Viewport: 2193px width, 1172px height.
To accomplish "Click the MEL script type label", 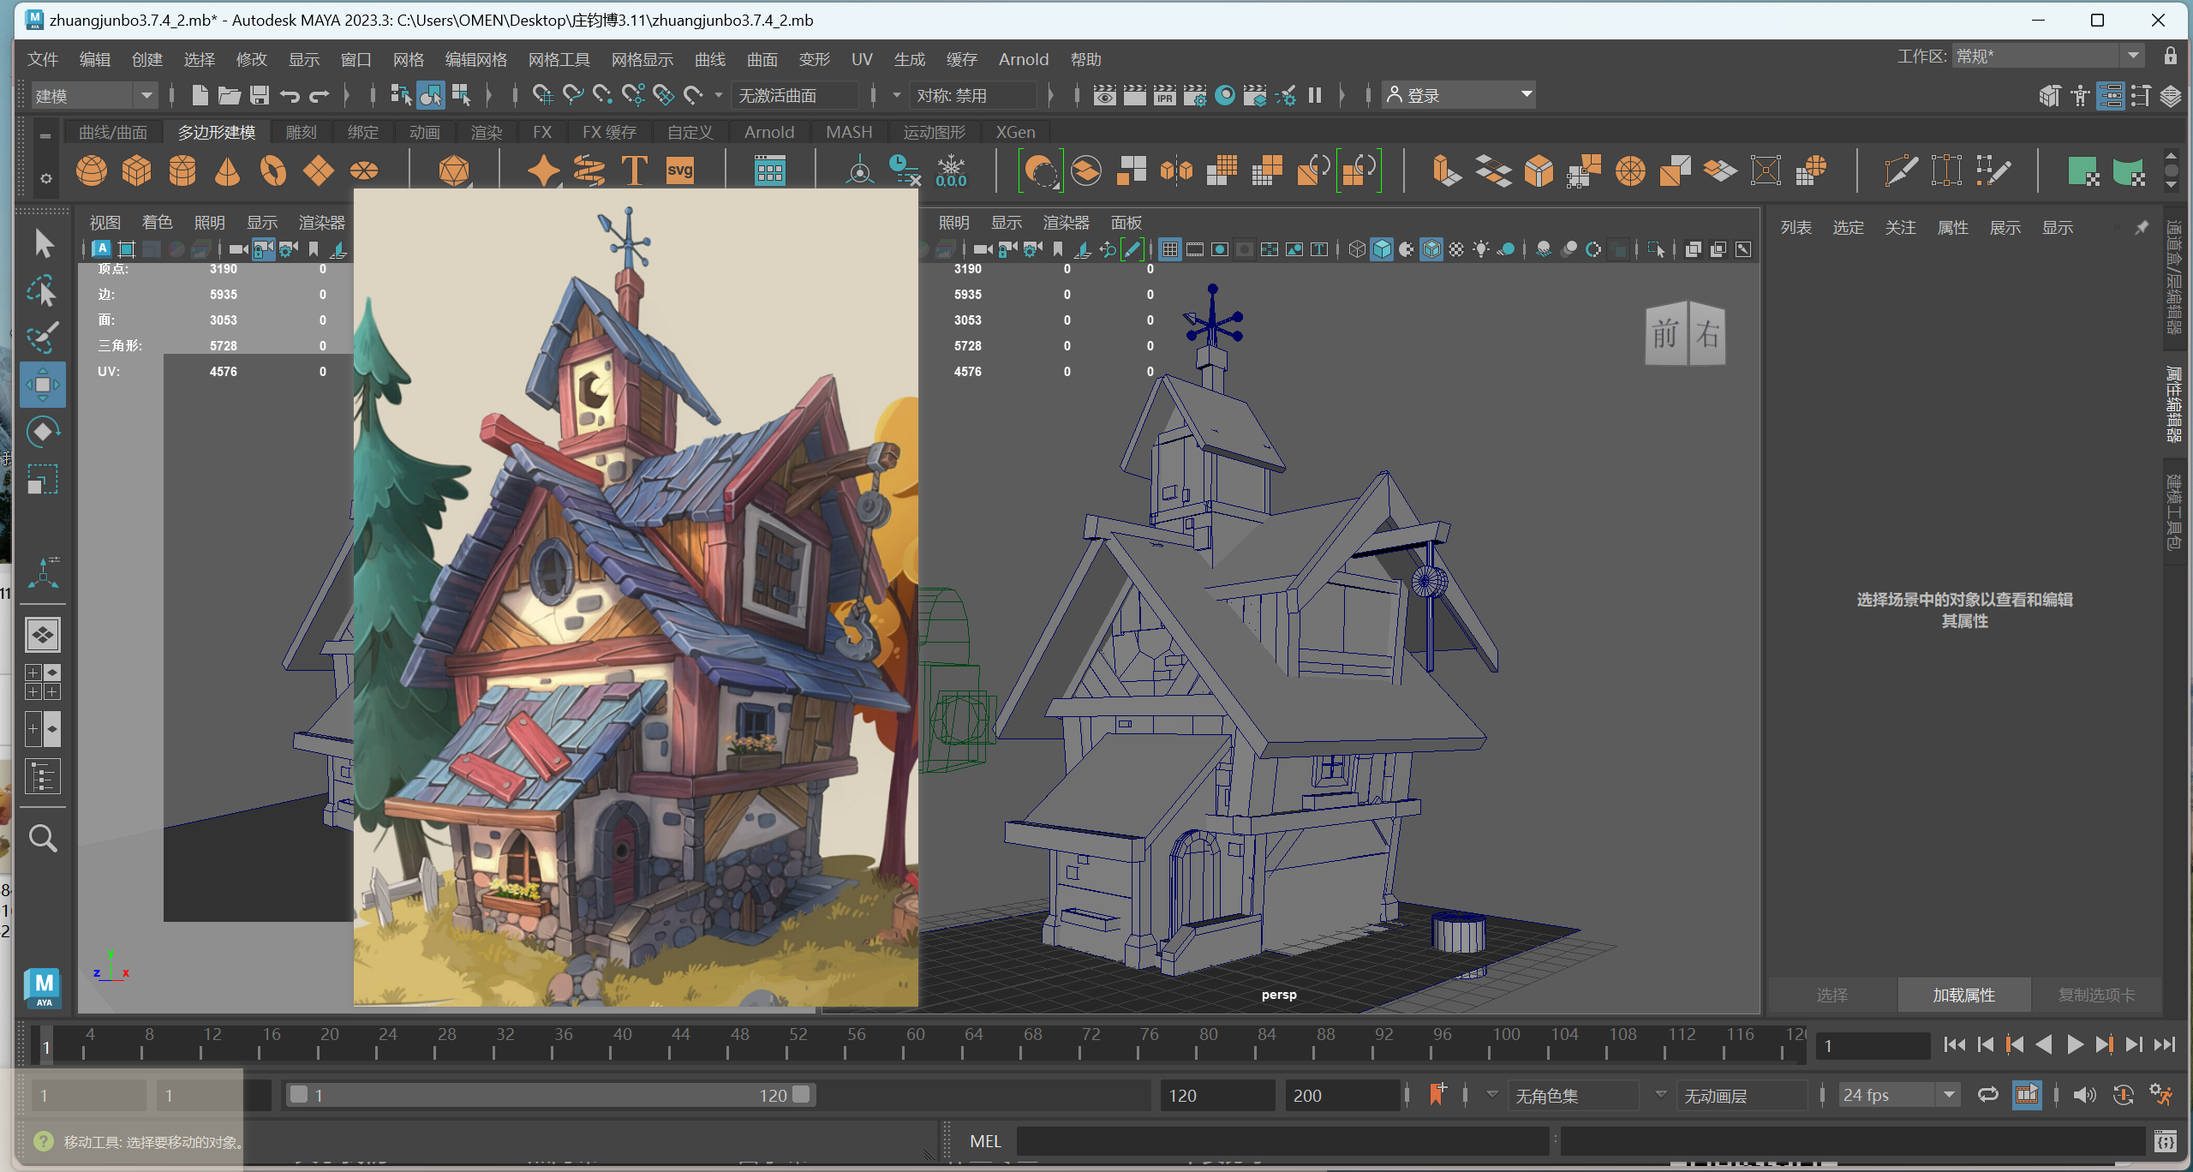I will click(985, 1141).
